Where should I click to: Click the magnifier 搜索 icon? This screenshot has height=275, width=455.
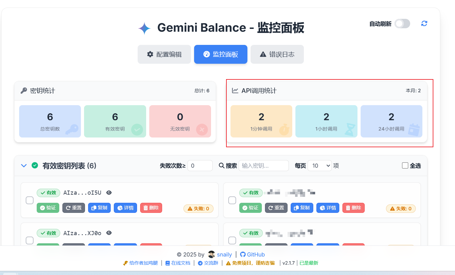click(x=221, y=165)
